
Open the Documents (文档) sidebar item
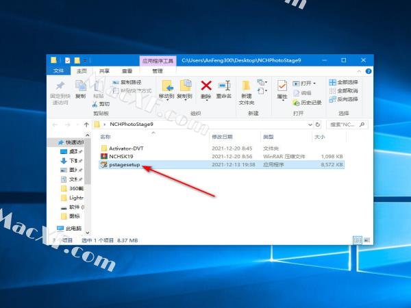point(71,179)
